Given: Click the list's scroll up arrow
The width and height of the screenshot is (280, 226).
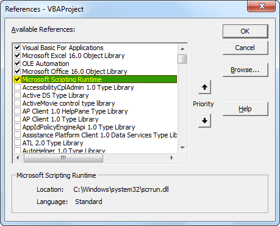Looking at the screenshot, I should tap(182, 49).
